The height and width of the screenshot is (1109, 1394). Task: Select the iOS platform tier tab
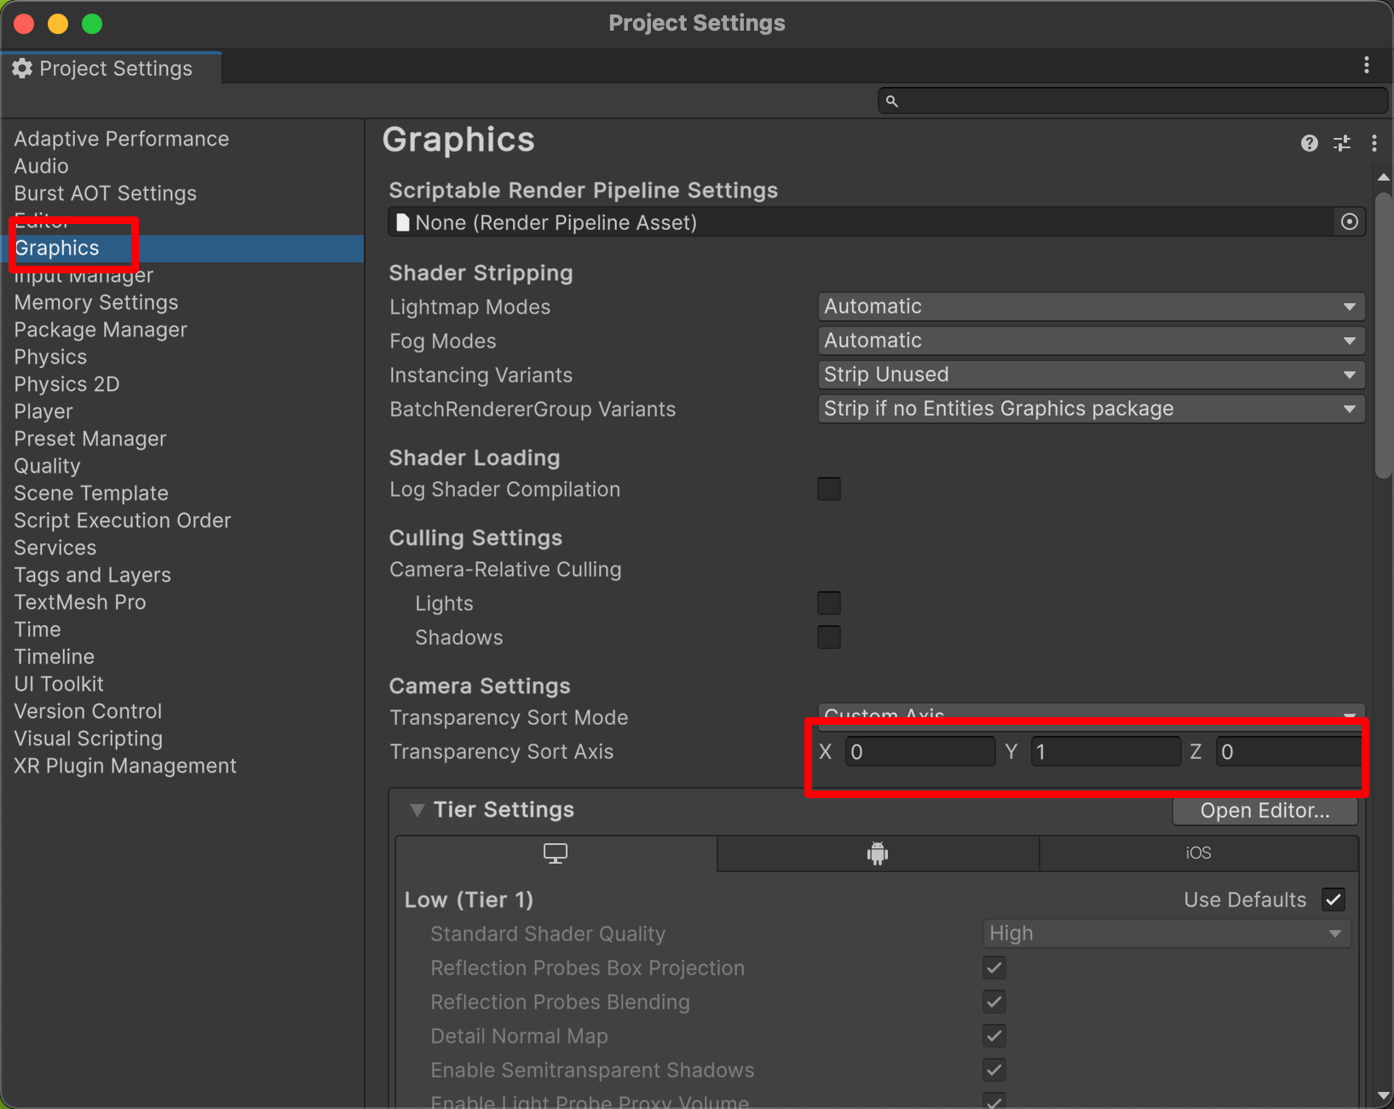click(1199, 853)
